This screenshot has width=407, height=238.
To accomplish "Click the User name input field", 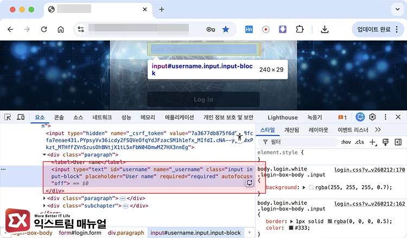I will tap(203, 49).
